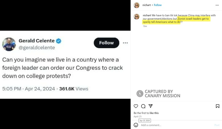This screenshot has height=129, width=222.
Task: Share the post using paper plane icon
Action: tap(150, 106)
